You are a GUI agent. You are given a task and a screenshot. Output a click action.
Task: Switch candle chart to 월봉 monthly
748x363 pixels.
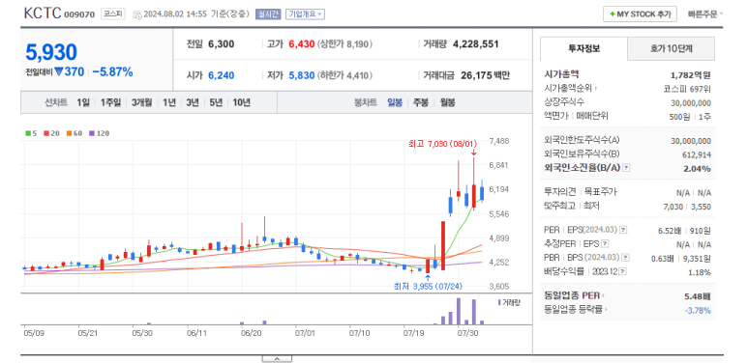[447, 102]
